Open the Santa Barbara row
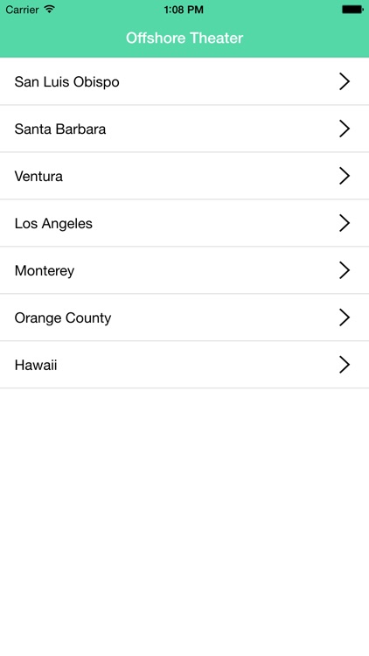Viewport: 369px width, 656px height. click(x=184, y=129)
